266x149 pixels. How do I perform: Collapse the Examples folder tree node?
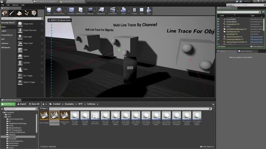[x=3, y=112]
